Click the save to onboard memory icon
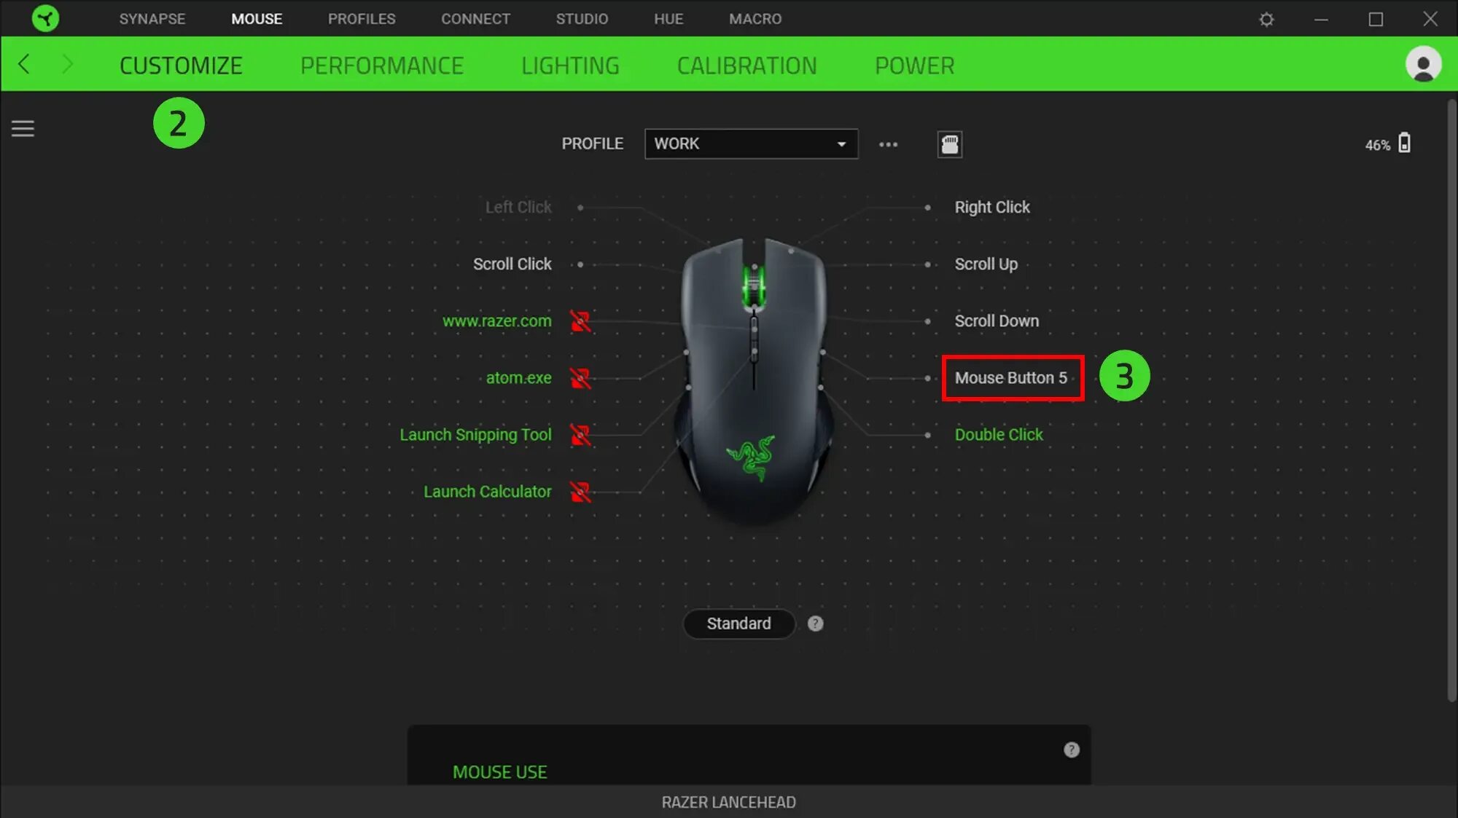 click(x=949, y=143)
